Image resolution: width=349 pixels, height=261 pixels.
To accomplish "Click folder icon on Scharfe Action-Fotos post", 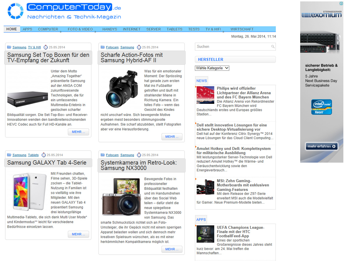I will click(x=103, y=47).
